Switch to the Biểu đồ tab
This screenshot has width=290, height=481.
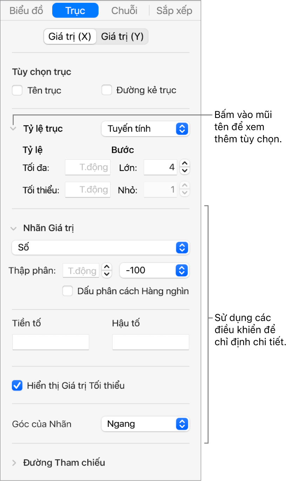point(26,11)
